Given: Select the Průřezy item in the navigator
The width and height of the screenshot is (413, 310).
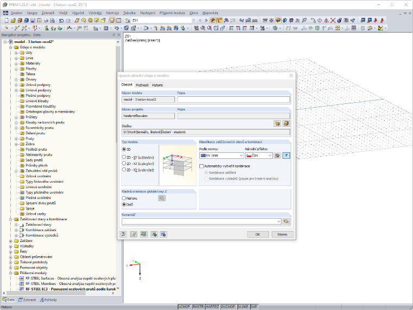Looking at the screenshot, I should pyautogui.click(x=32, y=117).
